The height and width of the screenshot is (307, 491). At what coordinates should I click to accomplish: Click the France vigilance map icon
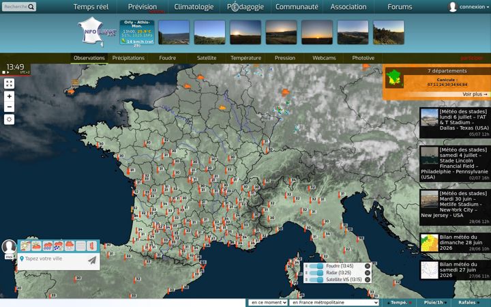(394, 78)
